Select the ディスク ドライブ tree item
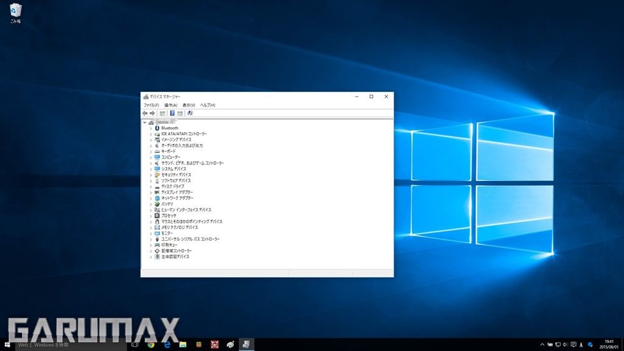 172,186
